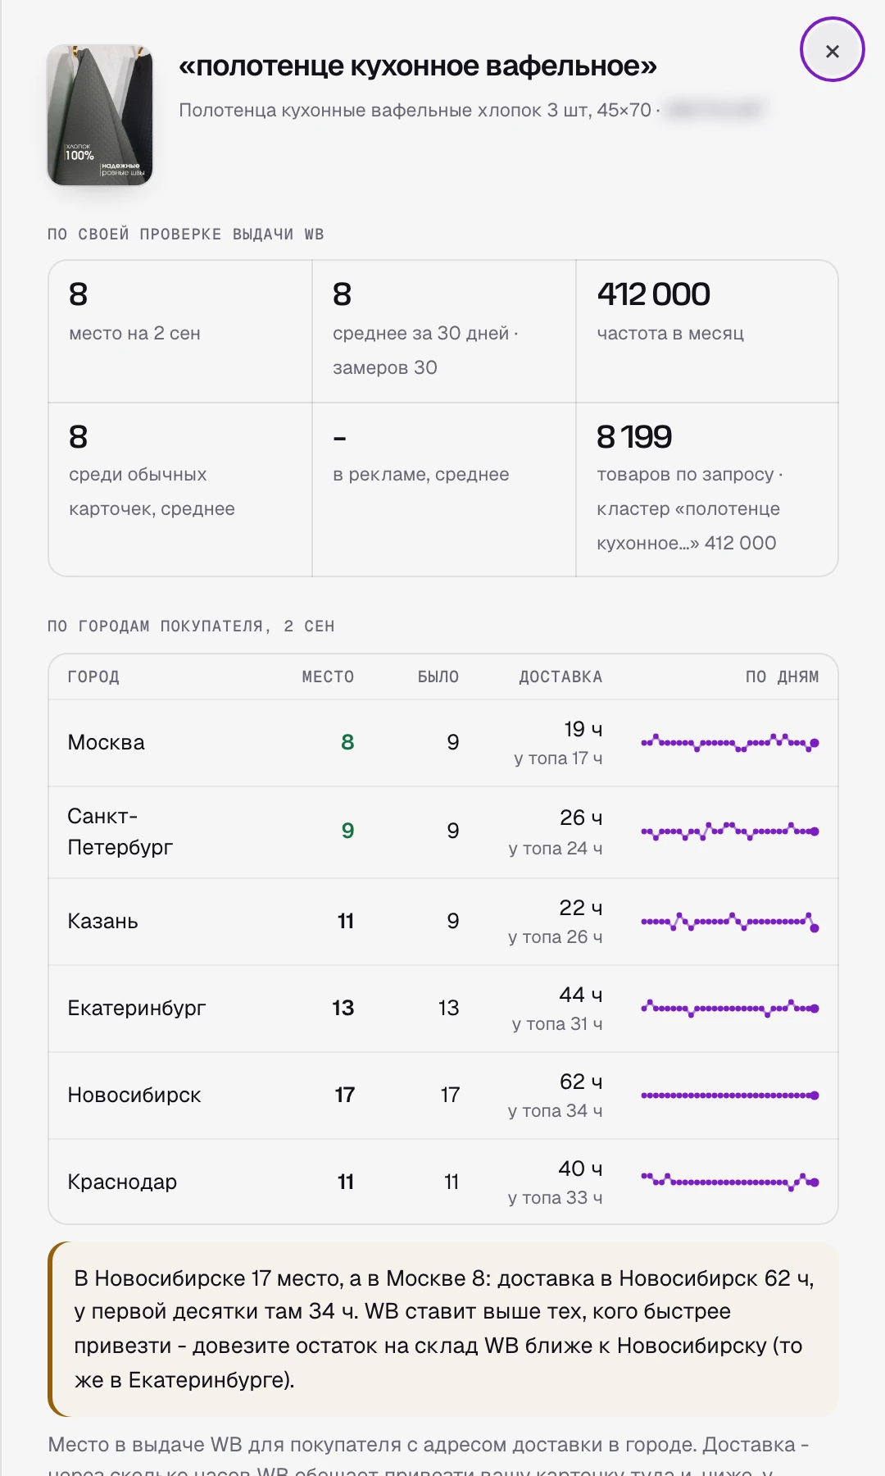
Task: Click the Москва daily position sparkline
Action: 729,743
